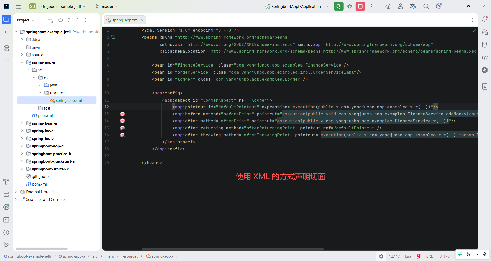Expand the test folder
Screen dimensions: 491x261
34,108
